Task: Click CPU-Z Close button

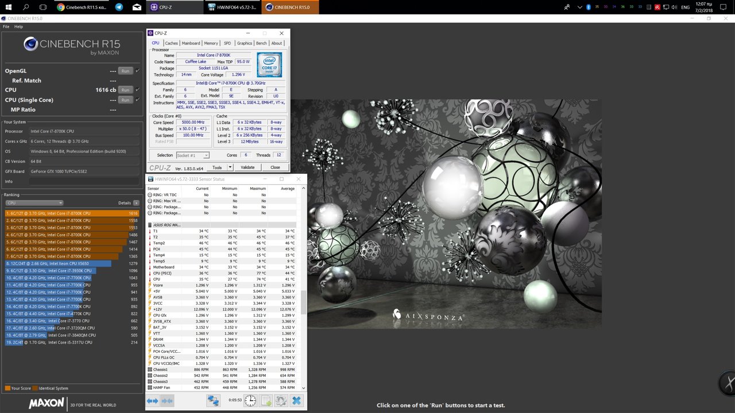Action: point(276,167)
